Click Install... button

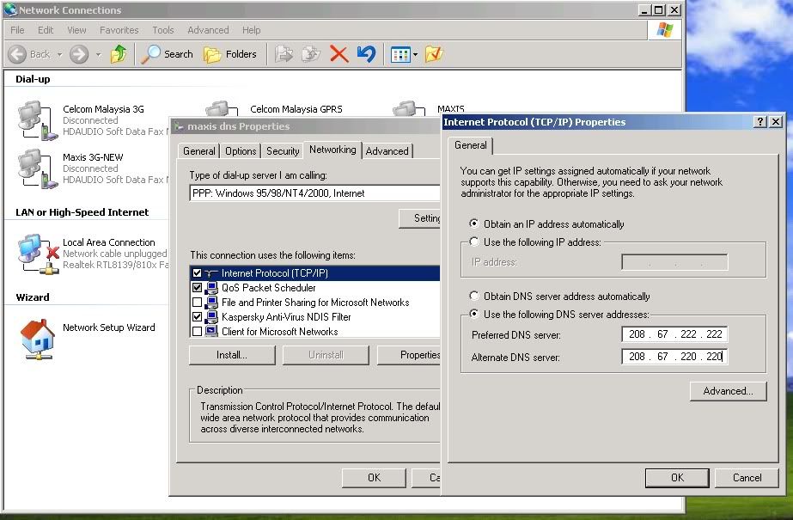tap(232, 355)
